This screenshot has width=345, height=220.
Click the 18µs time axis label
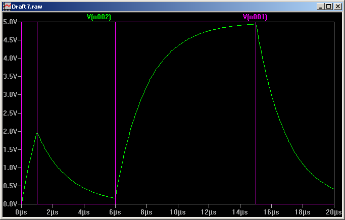(x=303, y=212)
